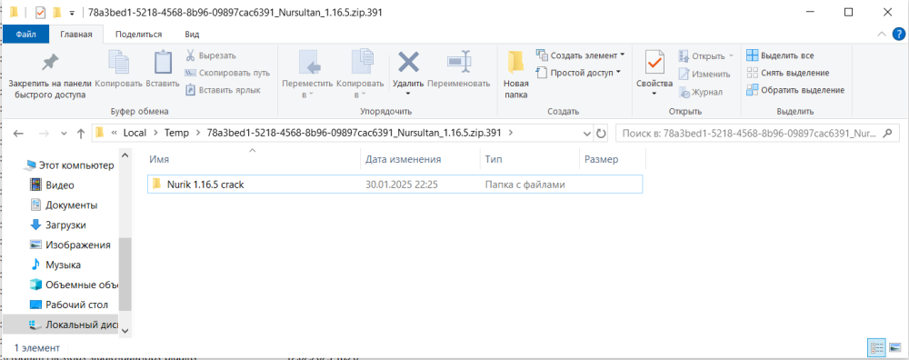Click Обратить выделение
The height and width of the screenshot is (360, 909).
pyautogui.click(x=795, y=90)
